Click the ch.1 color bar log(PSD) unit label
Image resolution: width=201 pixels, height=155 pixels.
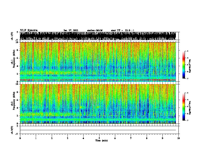click(190, 66)
